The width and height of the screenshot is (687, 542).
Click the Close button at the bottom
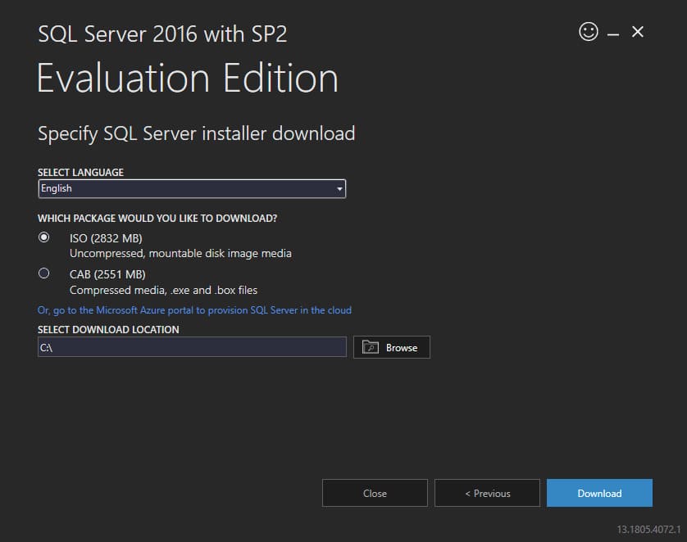tap(375, 493)
